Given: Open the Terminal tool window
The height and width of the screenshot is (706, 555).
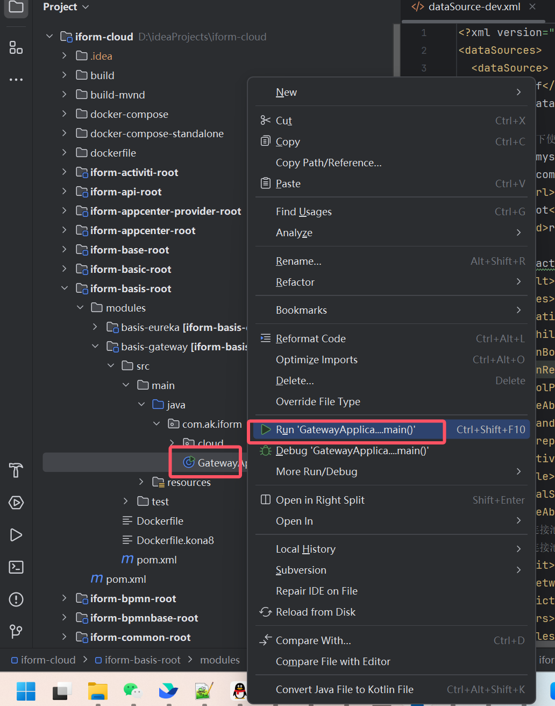Looking at the screenshot, I should click(16, 567).
